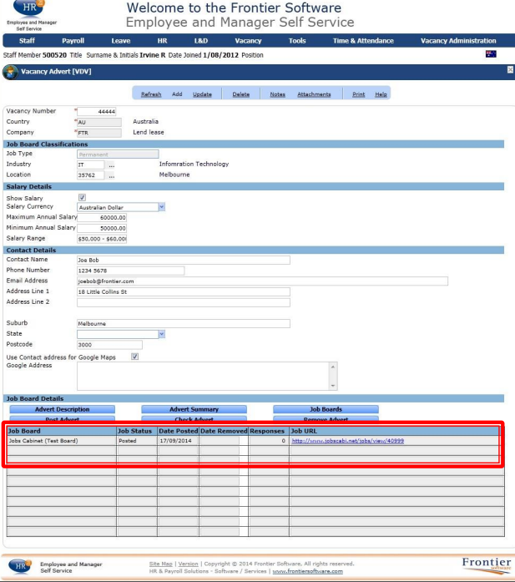Click the Google Address scrollbar down arrow

333,386
